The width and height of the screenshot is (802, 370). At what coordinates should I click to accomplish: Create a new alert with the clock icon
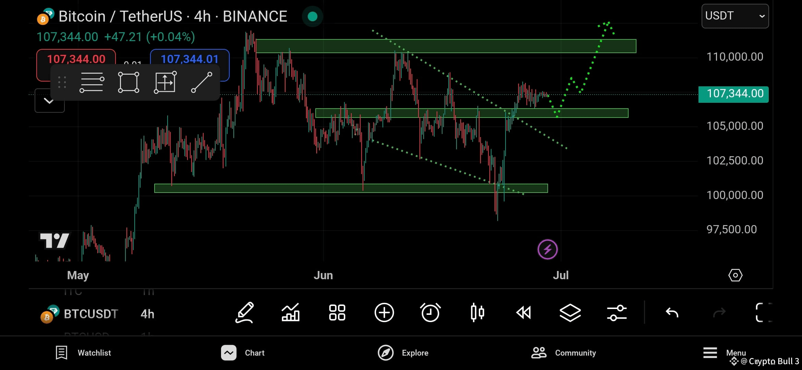pos(431,312)
